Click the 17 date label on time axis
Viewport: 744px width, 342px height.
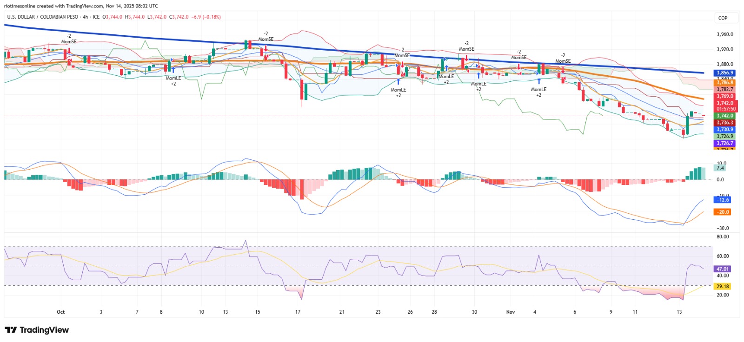click(x=298, y=312)
